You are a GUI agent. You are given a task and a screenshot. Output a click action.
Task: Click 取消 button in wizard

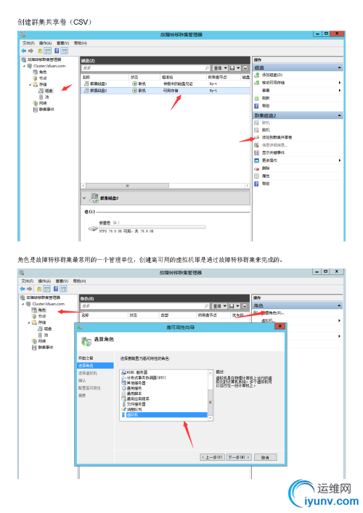pyautogui.click(x=265, y=457)
